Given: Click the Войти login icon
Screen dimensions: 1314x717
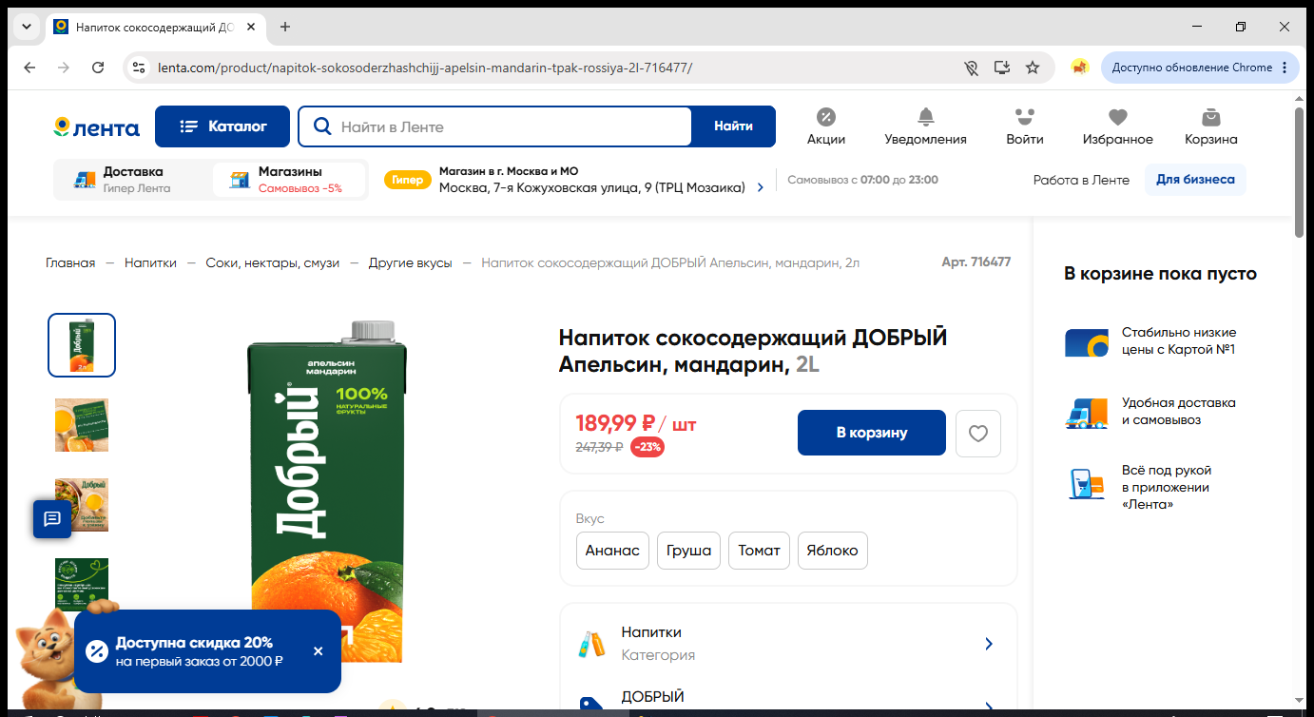Looking at the screenshot, I should (1024, 126).
